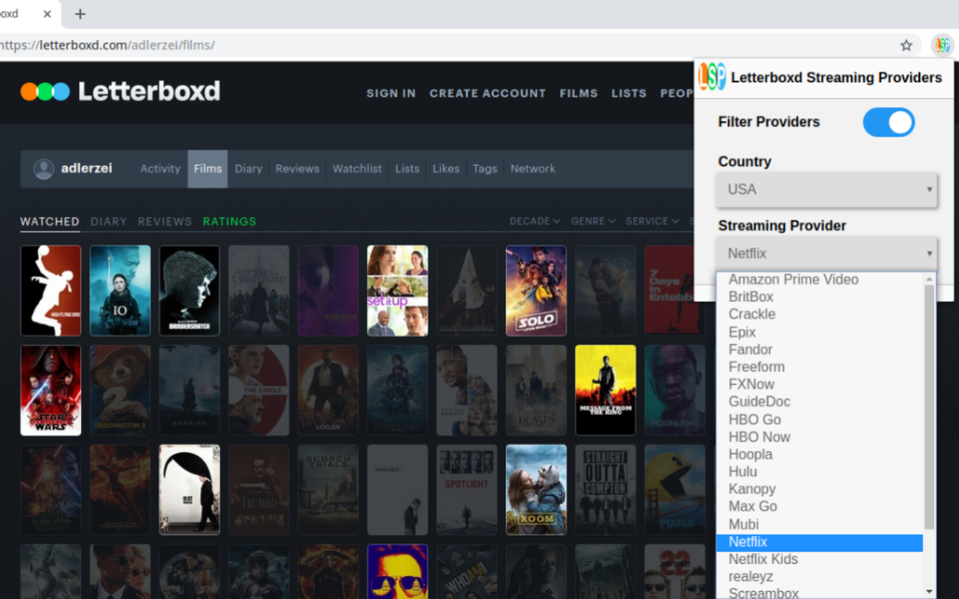Image resolution: width=959 pixels, height=599 pixels.
Task: Switch to the Tags profile tab
Action: pyautogui.click(x=485, y=169)
